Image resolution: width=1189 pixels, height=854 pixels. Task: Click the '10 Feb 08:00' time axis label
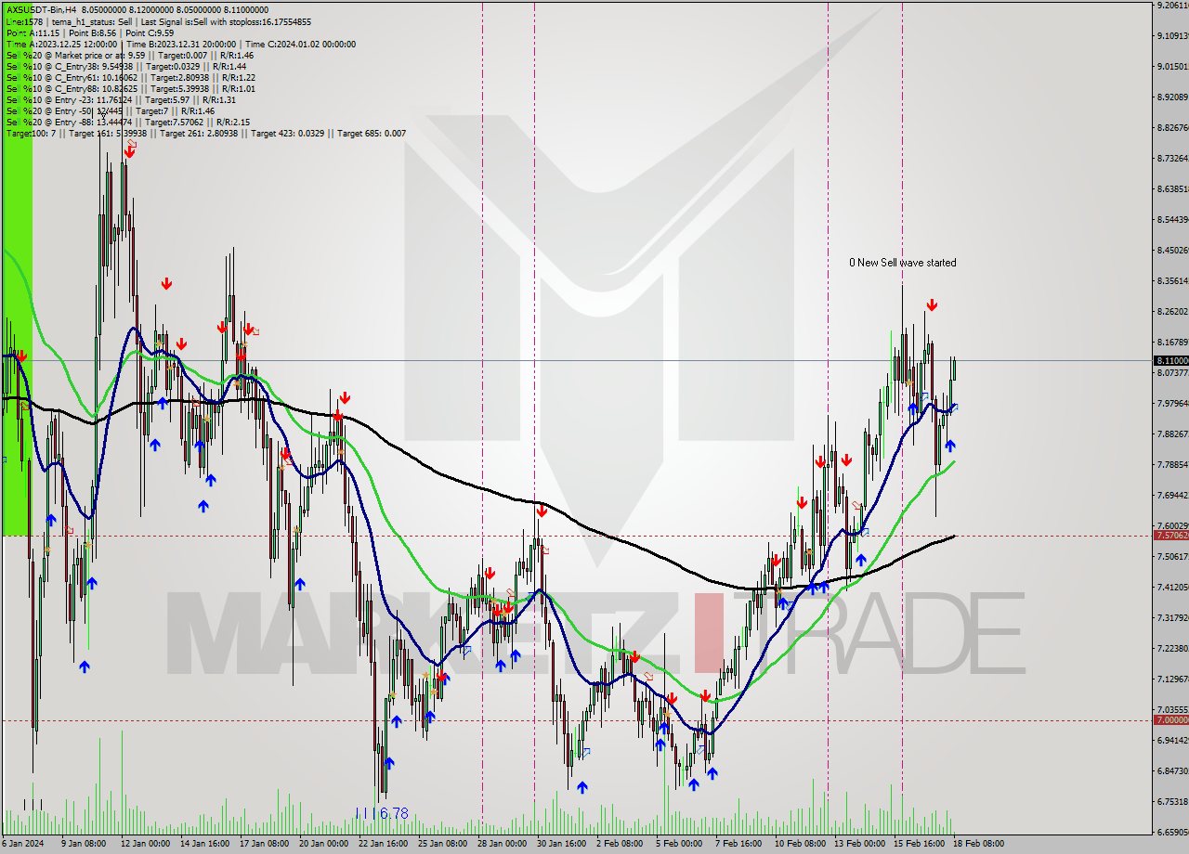click(x=800, y=844)
